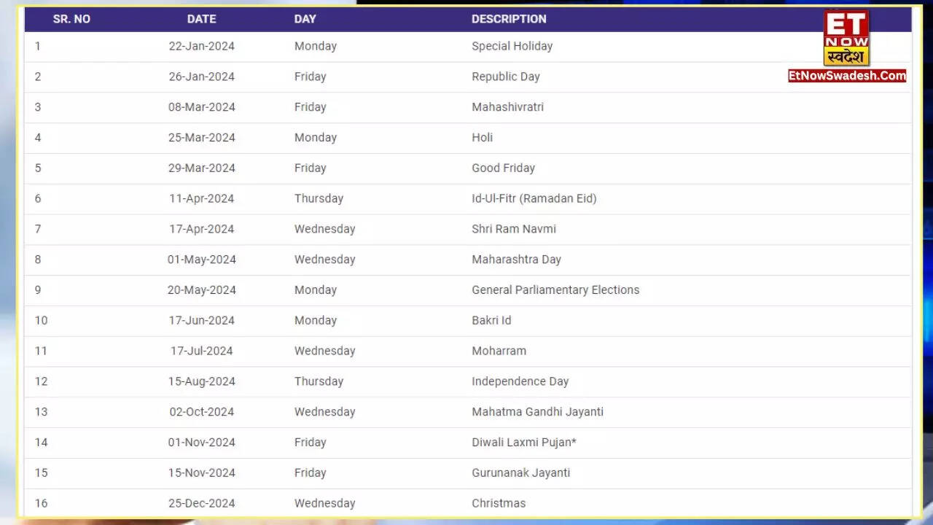
Task: Click the date 22-Jan-2024 cell
Action: point(201,46)
